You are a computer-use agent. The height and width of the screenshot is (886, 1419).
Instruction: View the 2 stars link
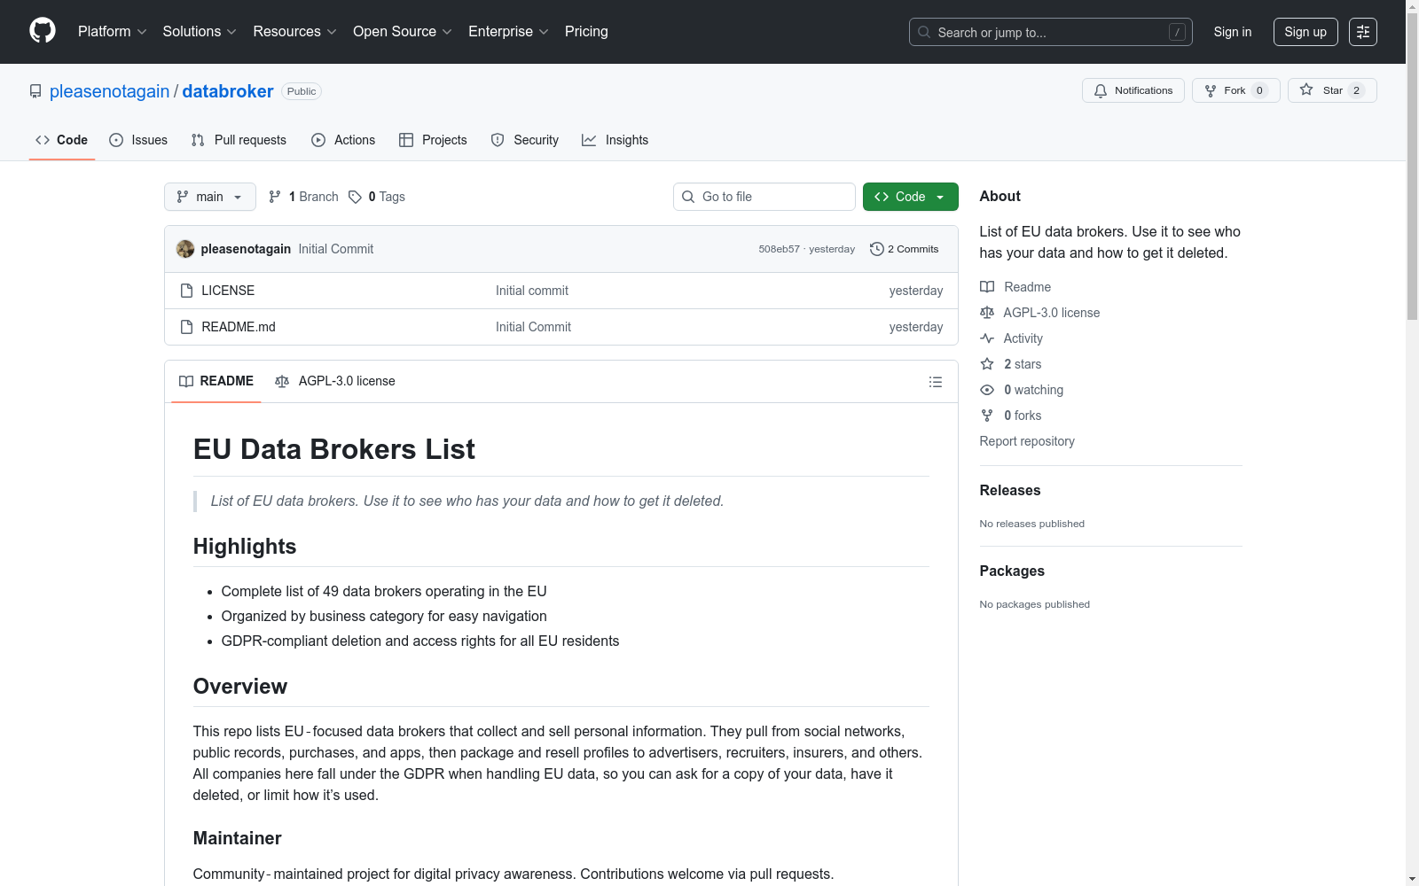1011,364
